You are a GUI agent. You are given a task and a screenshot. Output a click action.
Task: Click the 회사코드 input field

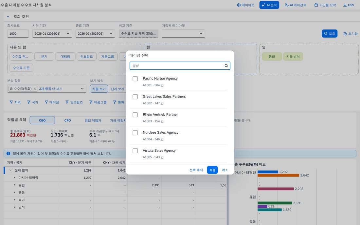coord(18,33)
